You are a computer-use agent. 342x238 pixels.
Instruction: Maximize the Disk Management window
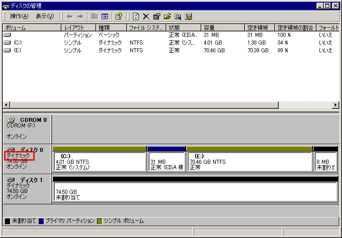coord(327,5)
